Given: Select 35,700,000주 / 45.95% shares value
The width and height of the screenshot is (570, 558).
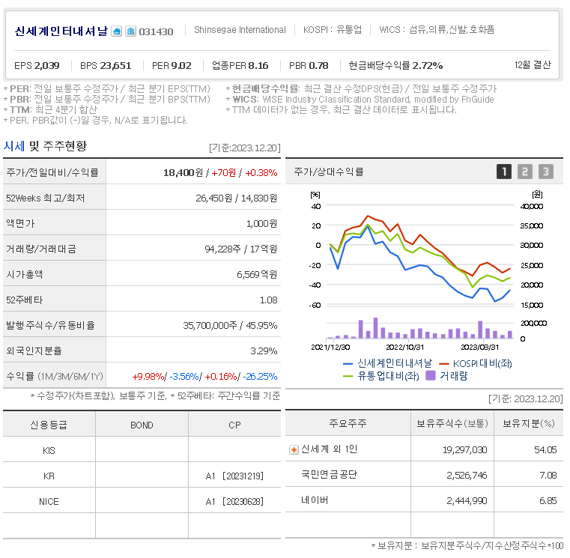Looking at the screenshot, I should click(x=230, y=325).
